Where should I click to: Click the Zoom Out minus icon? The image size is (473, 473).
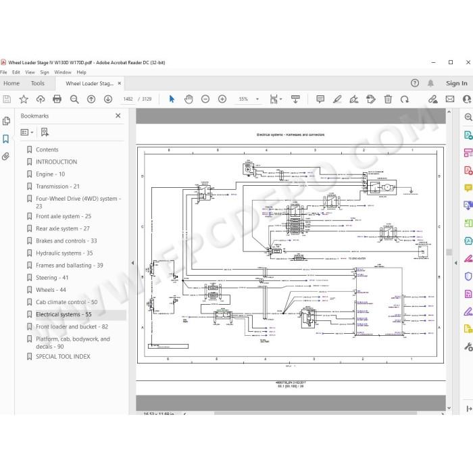click(205, 99)
